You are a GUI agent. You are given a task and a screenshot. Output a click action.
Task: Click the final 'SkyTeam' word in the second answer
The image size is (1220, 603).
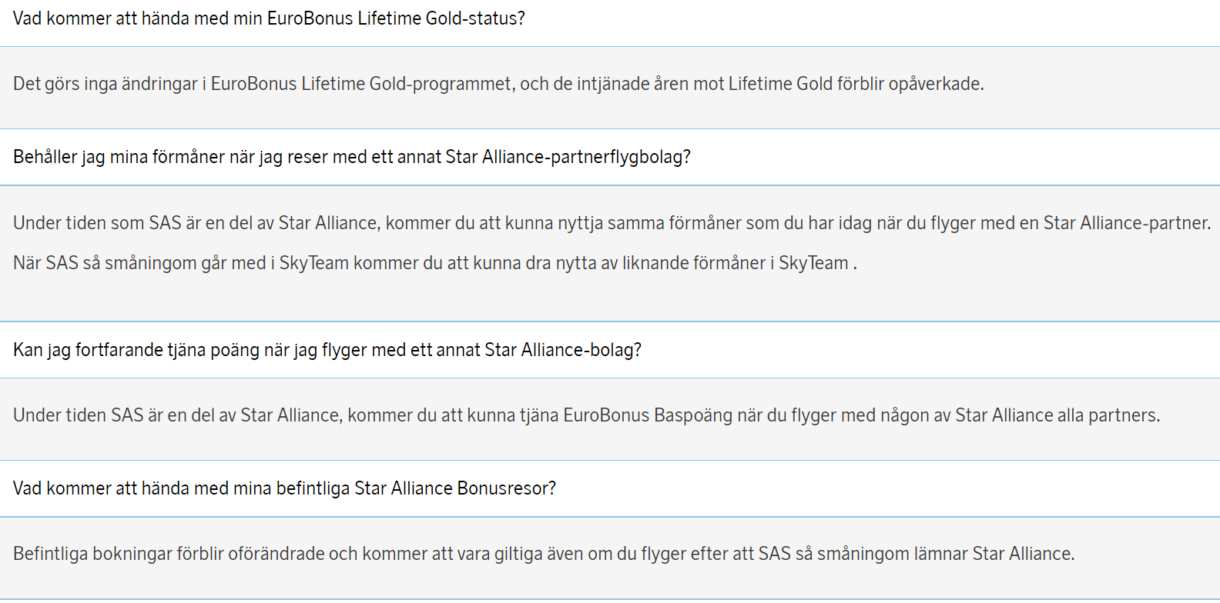pyautogui.click(x=813, y=263)
